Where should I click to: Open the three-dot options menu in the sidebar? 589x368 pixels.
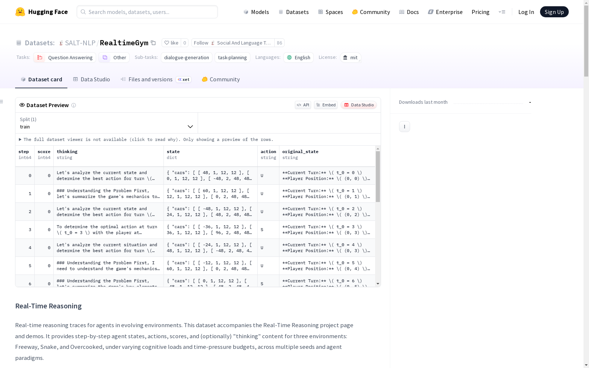(x=405, y=127)
